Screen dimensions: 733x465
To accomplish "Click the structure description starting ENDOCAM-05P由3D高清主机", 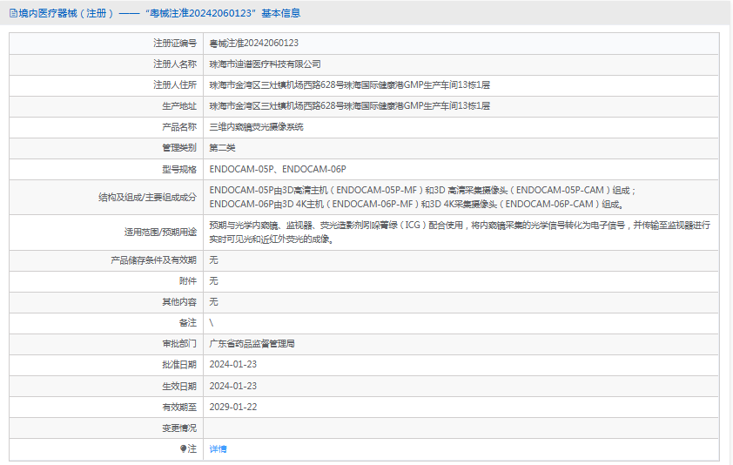I will pos(422,198).
